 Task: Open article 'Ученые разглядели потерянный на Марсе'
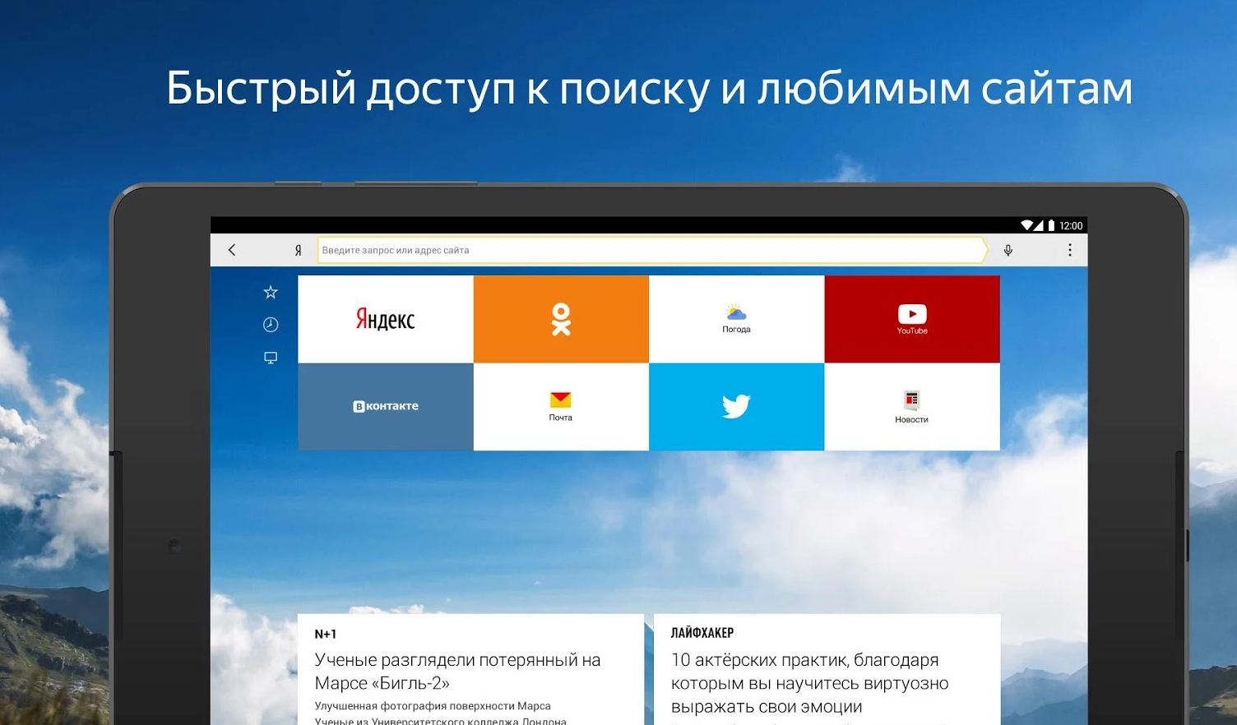(x=457, y=672)
